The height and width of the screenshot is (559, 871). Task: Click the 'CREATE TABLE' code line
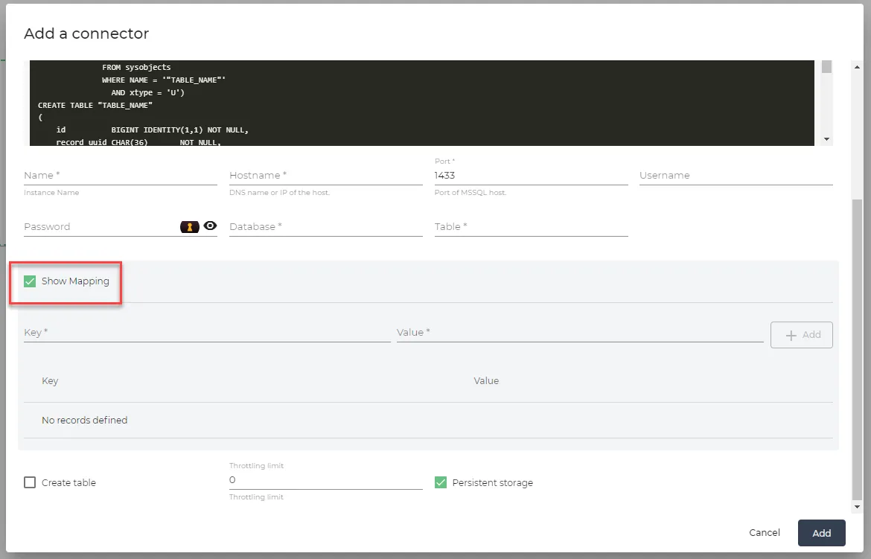pos(95,105)
